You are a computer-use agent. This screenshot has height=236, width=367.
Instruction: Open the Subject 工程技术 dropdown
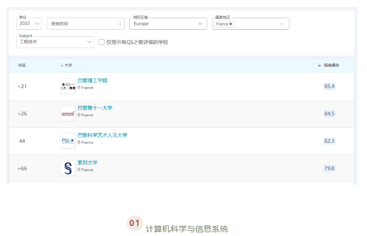(55, 42)
